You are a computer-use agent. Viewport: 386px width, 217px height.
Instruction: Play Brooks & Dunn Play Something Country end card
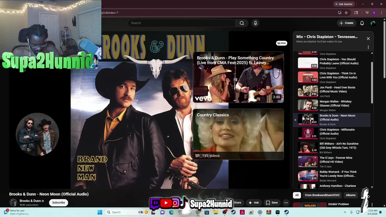238,77
